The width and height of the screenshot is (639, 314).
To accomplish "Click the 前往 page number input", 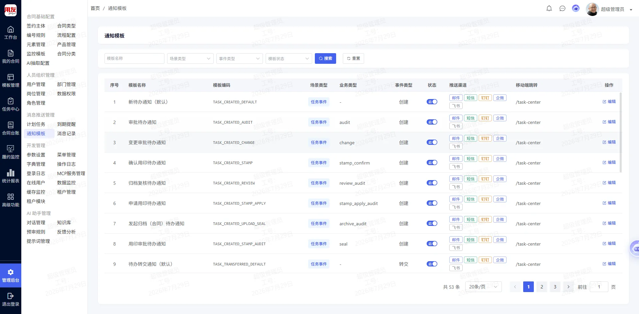I will pos(599,287).
